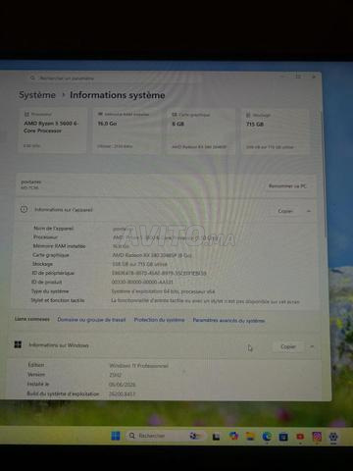The image size is (353, 471).
Task: Select the 'AMD Radeon RX 580 2048SP' value
Action: tap(152, 255)
